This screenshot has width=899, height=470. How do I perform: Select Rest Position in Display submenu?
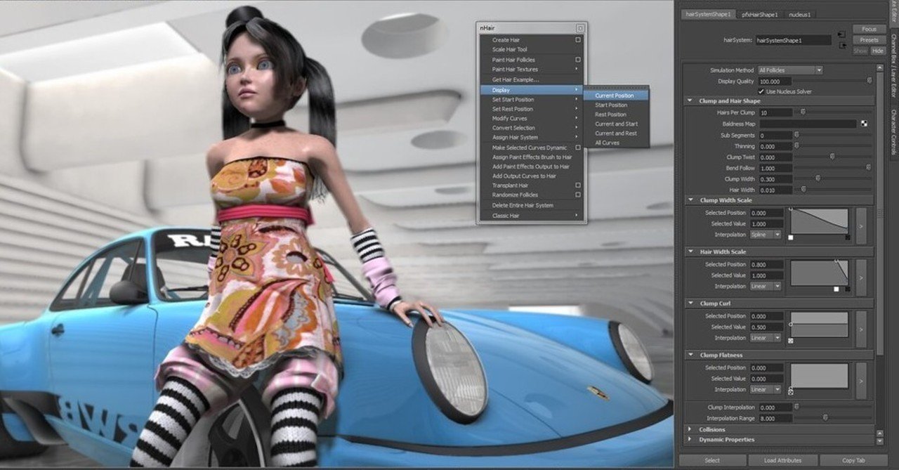(617, 115)
